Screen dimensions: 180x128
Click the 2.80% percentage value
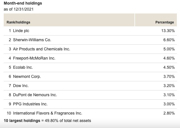pyautogui.click(x=169, y=113)
